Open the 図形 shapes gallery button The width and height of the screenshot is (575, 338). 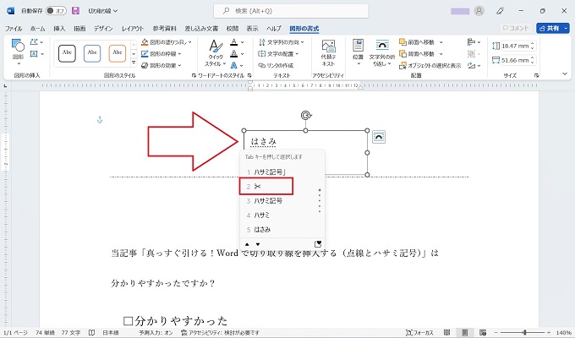pos(18,52)
